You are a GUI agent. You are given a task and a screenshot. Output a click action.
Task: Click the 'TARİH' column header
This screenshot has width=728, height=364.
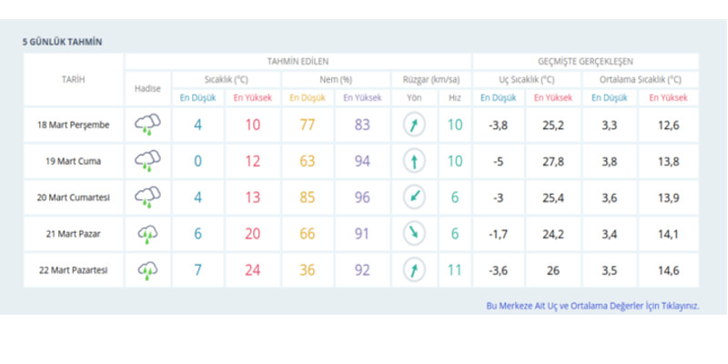pos(73,79)
